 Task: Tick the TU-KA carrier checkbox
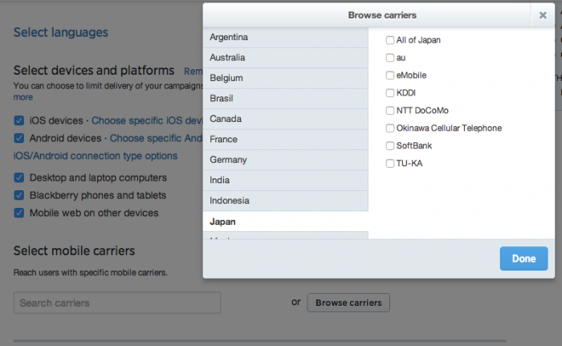(390, 164)
